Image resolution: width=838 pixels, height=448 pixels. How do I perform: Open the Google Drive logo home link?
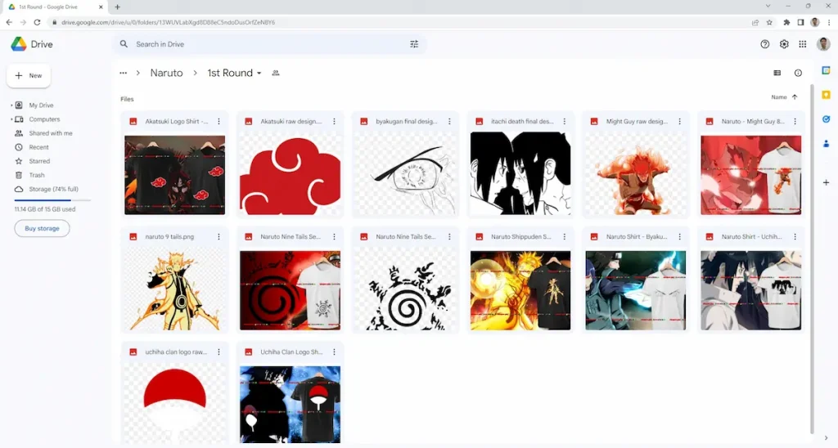point(32,44)
